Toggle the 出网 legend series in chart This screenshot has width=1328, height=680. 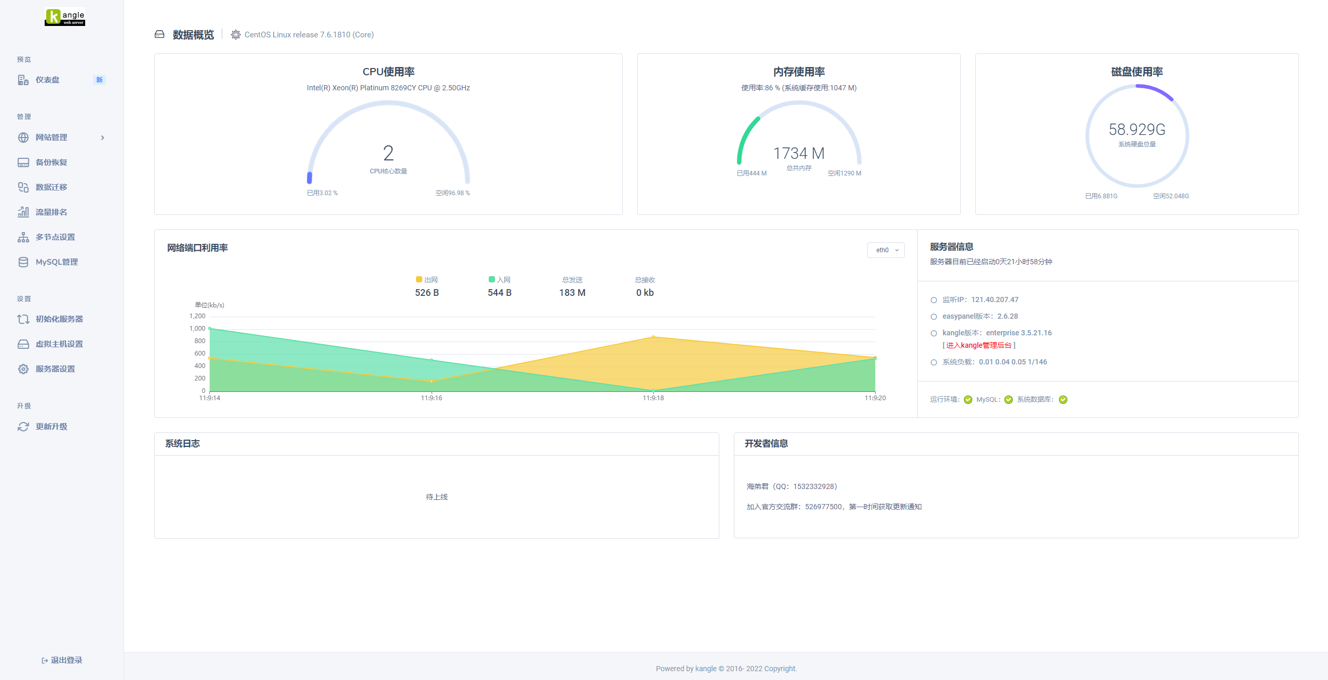pyautogui.click(x=426, y=280)
